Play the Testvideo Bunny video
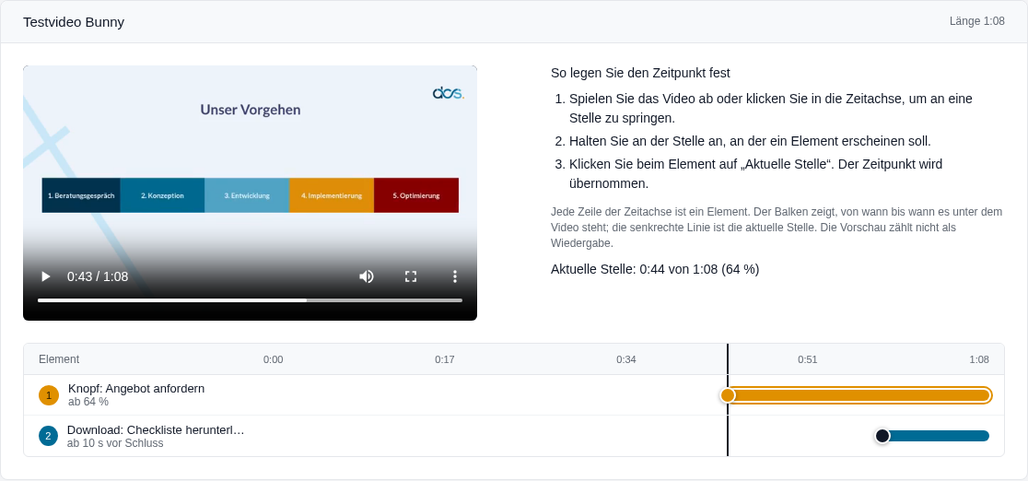This screenshot has width=1028, height=481. [x=45, y=277]
